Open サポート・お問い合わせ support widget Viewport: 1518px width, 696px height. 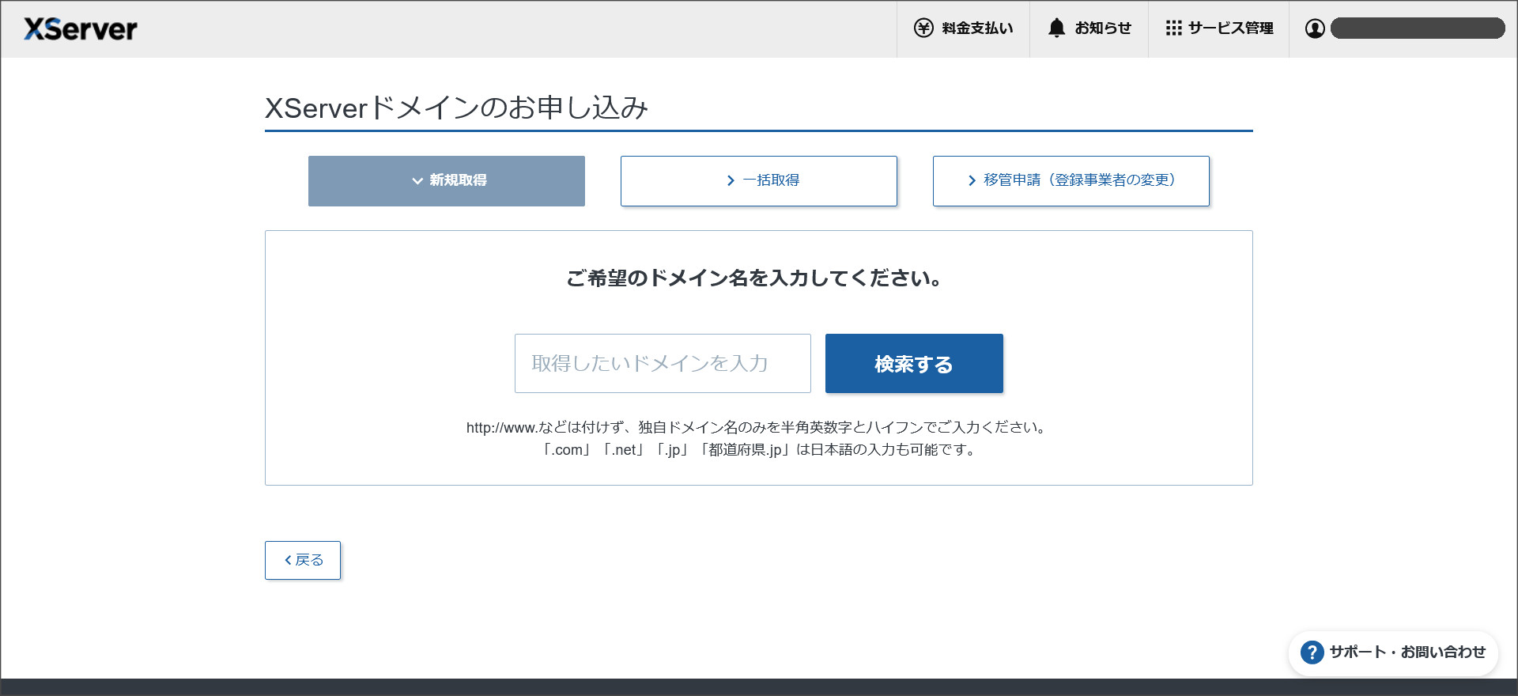(x=1393, y=652)
